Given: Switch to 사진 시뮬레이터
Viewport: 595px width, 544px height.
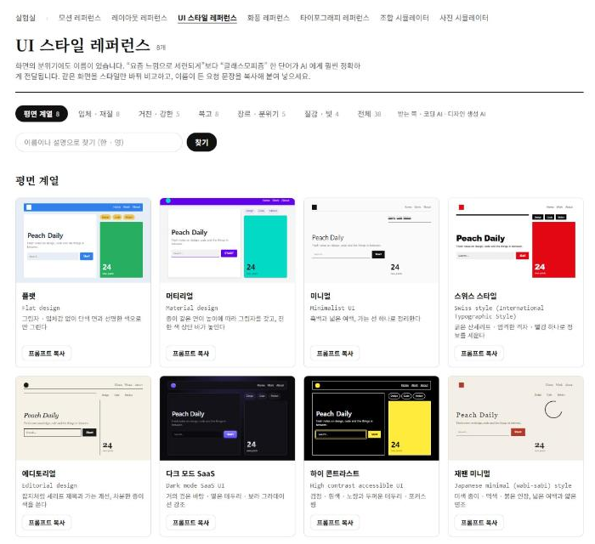Looking at the screenshot, I should coord(464,18).
